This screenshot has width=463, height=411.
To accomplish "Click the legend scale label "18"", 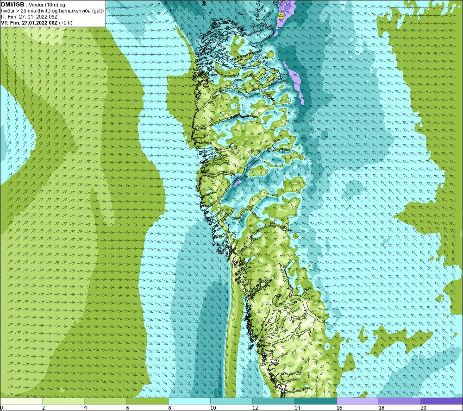I will pyautogui.click(x=381, y=408).
